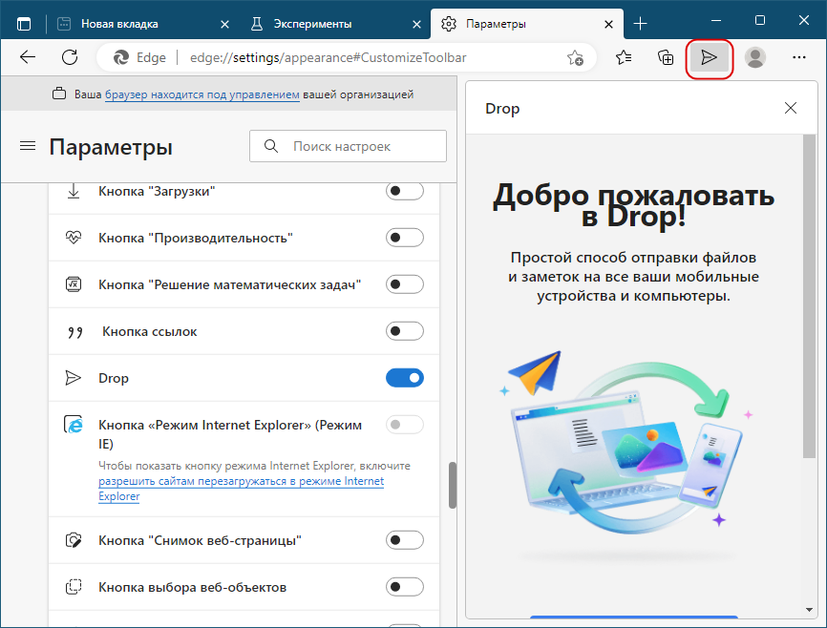Click the Drop row paper plane icon

(74, 378)
